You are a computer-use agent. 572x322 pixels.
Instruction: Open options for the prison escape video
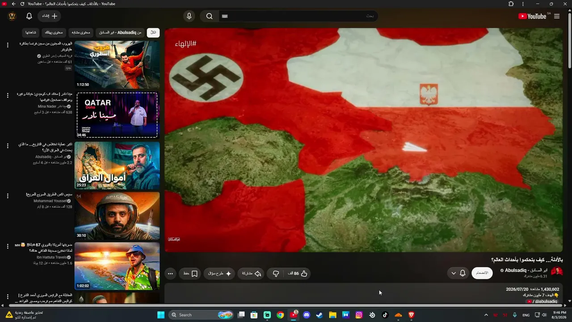pos(8,45)
